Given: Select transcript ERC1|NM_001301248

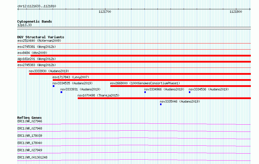Looking at the screenshot, I should tap(32, 157).
